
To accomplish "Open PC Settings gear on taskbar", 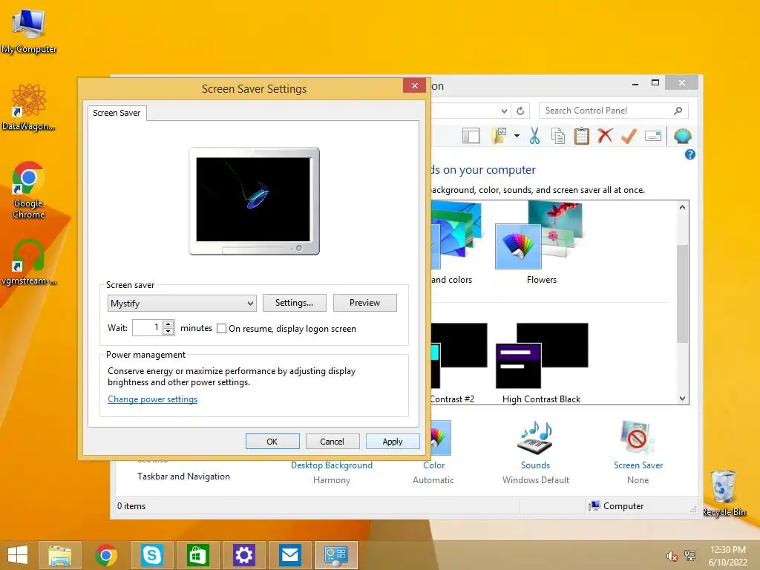I will click(243, 555).
